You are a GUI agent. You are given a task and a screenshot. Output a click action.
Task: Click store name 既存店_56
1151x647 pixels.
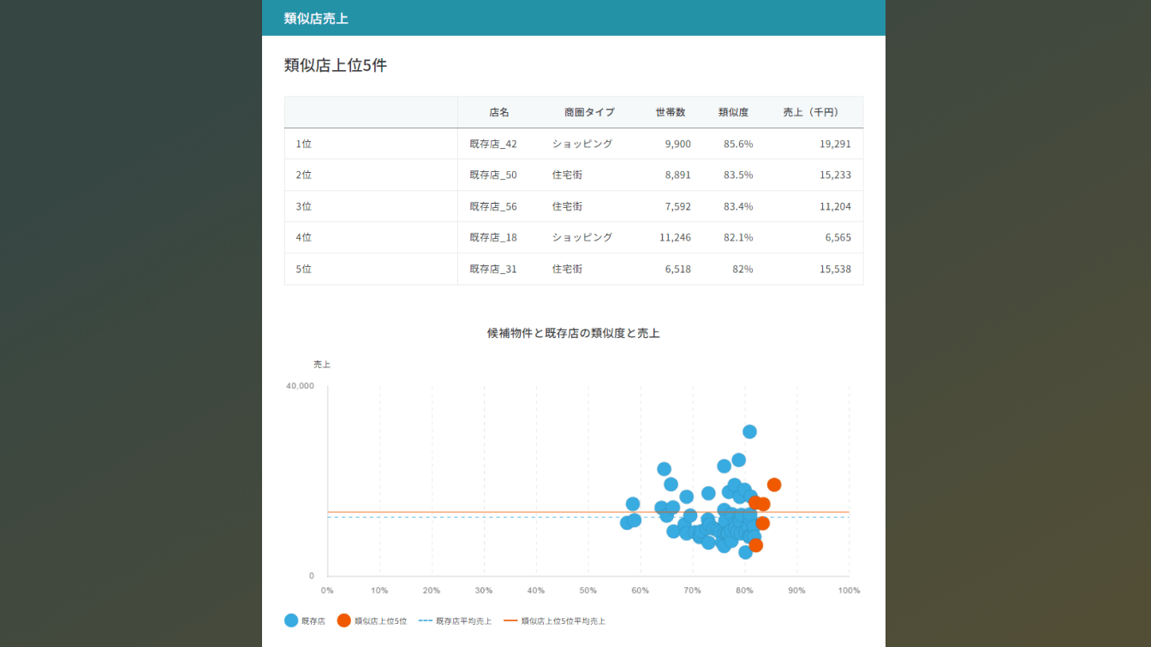tap(493, 206)
